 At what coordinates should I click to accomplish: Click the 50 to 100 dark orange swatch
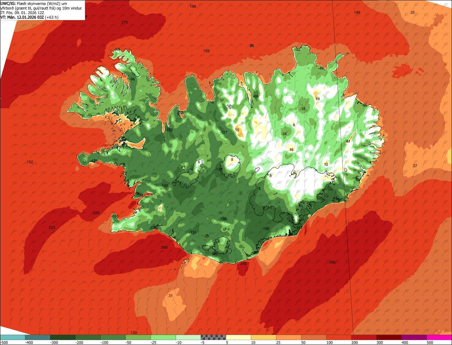tap(314, 337)
